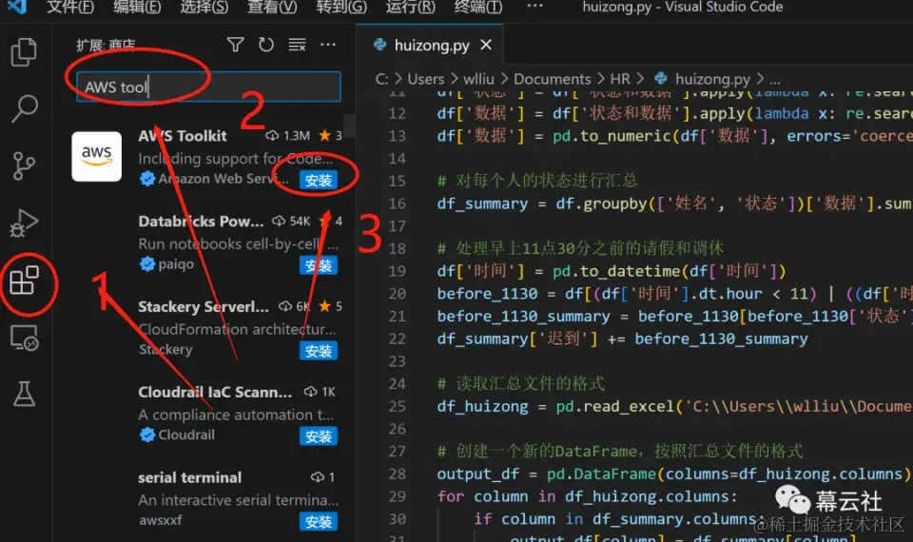Open the Stackery Serverl... extension entry

coord(204,307)
